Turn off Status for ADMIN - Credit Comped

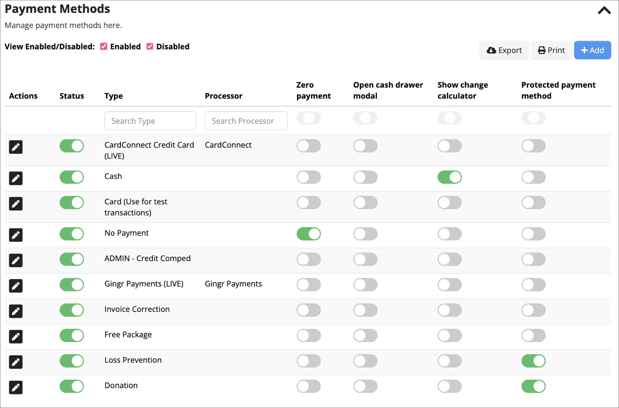[x=72, y=259]
